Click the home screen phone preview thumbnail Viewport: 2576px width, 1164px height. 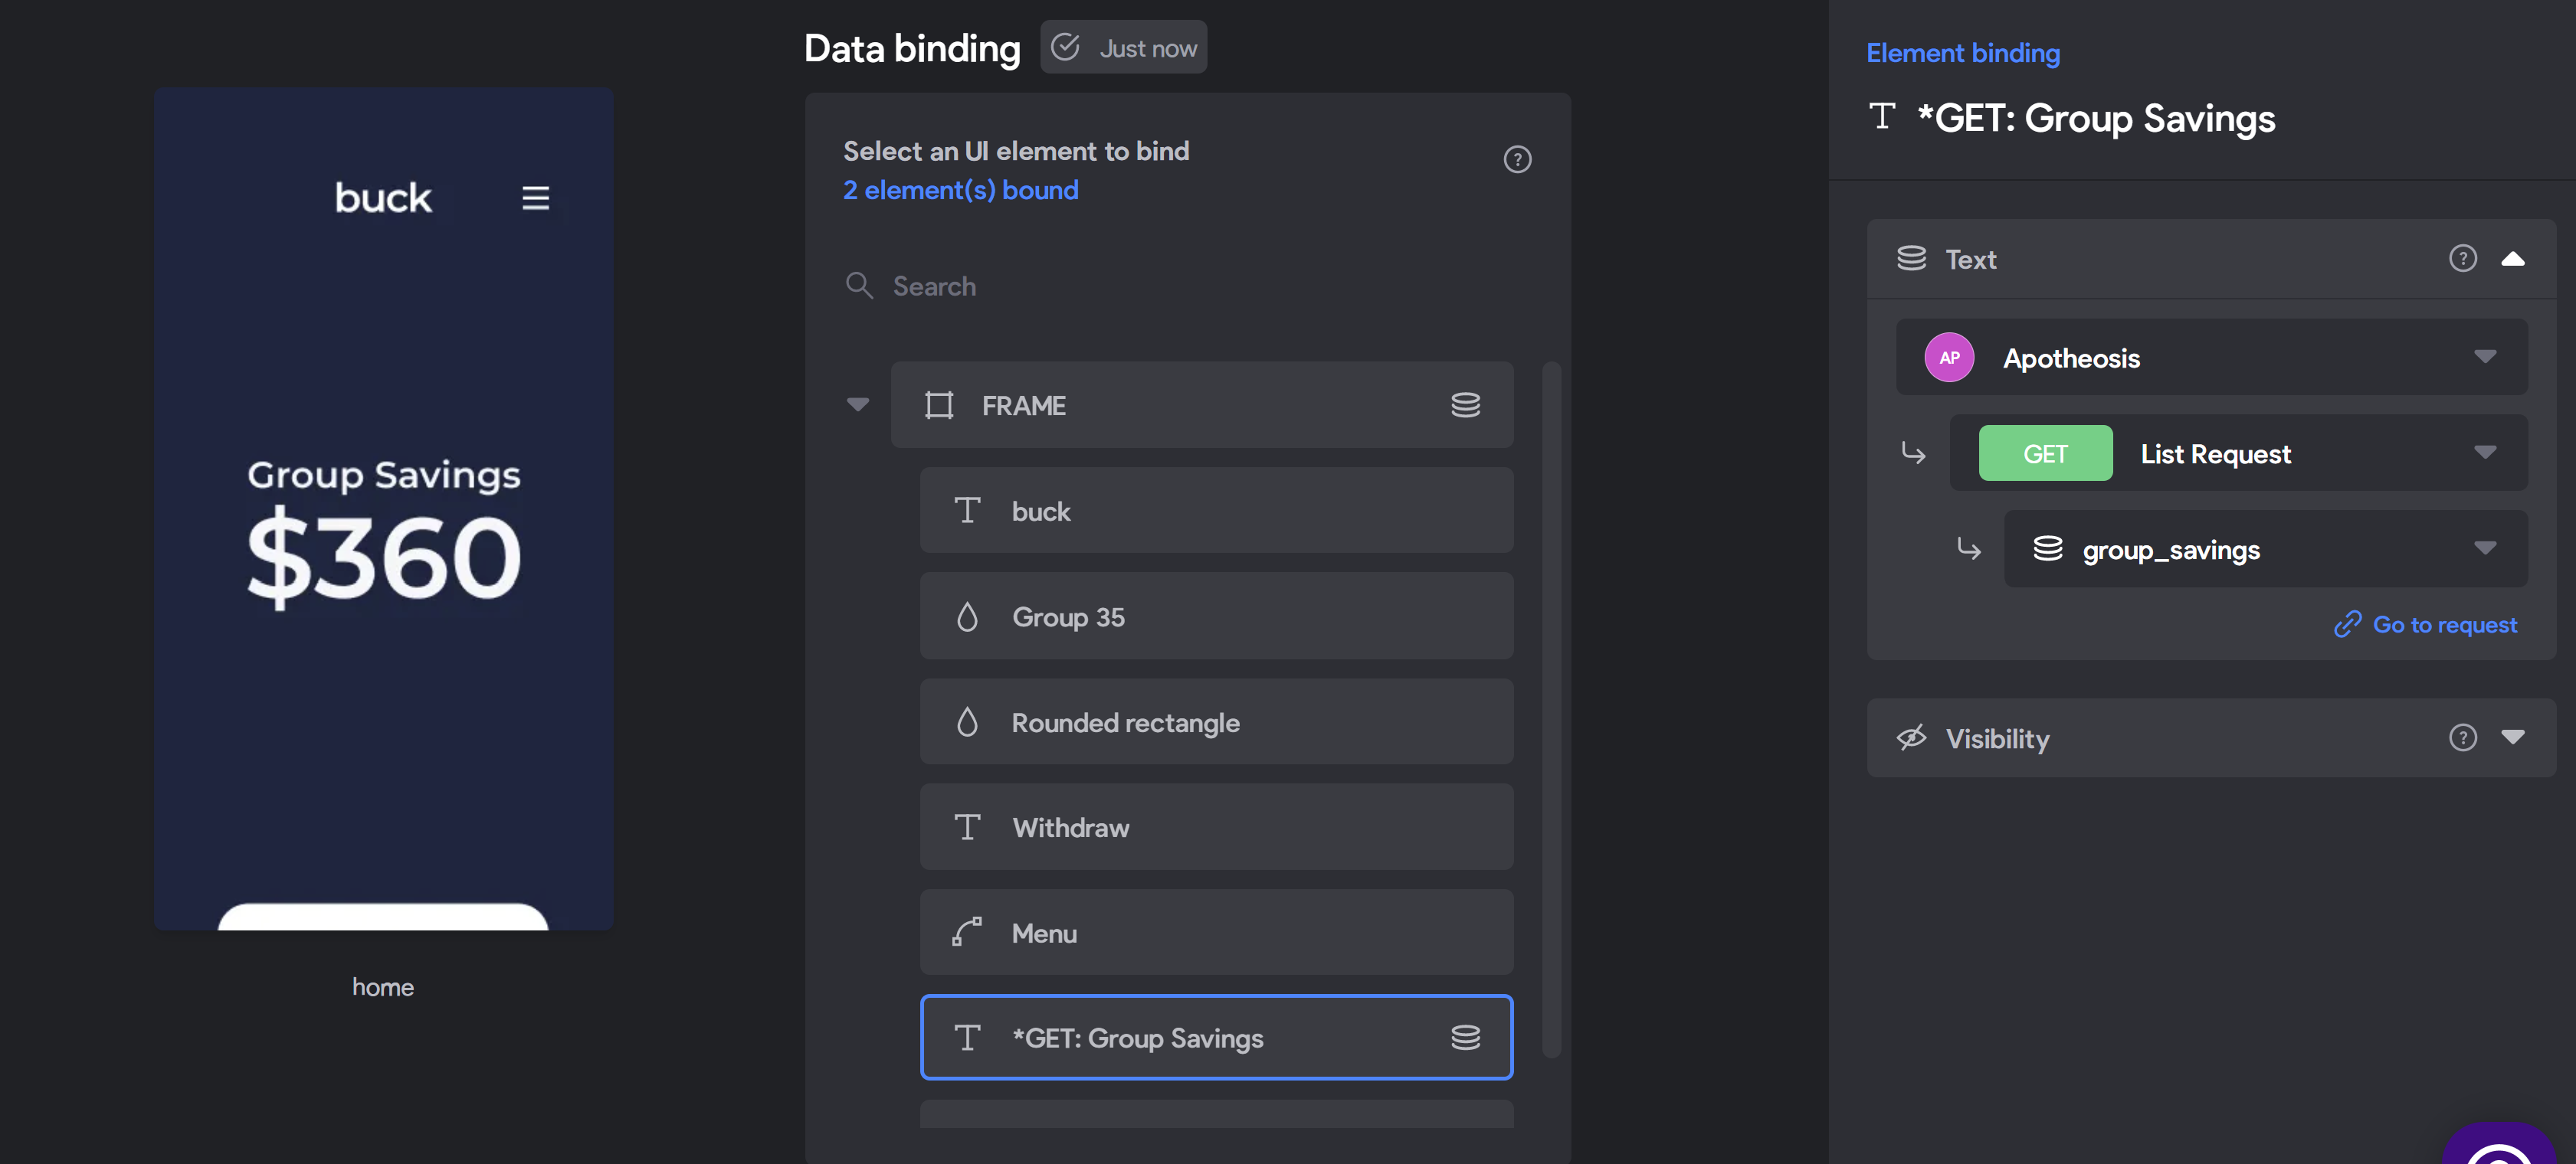point(383,508)
